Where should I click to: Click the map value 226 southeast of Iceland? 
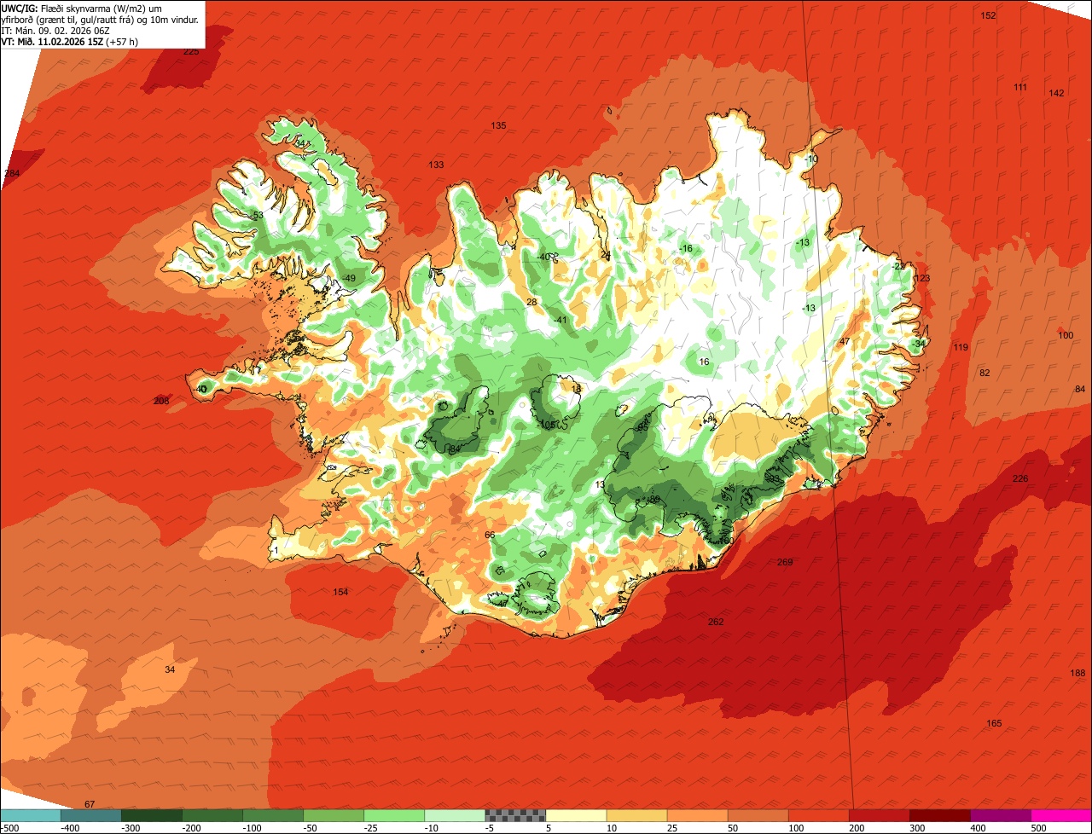click(x=1020, y=478)
